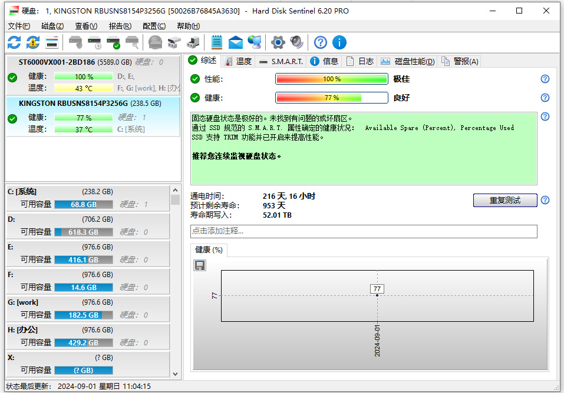Click the floppy save icon above health chart

200,265
